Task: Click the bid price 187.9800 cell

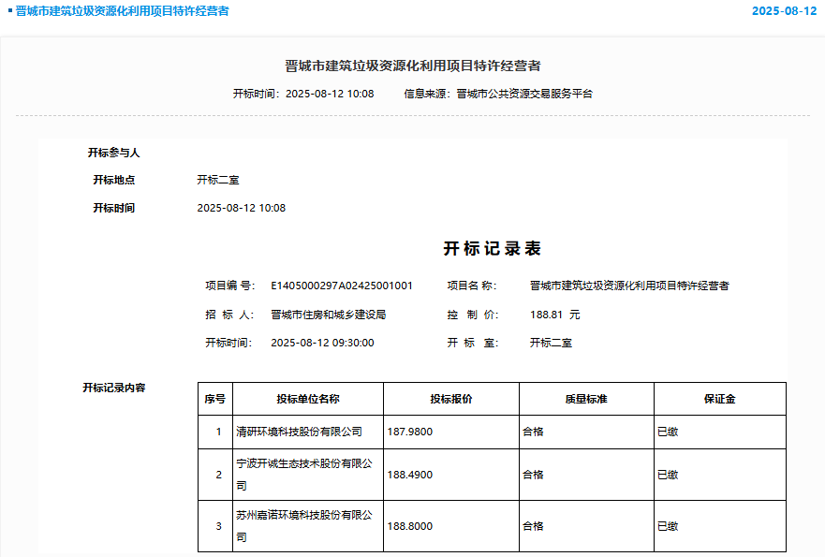Action: [410, 432]
